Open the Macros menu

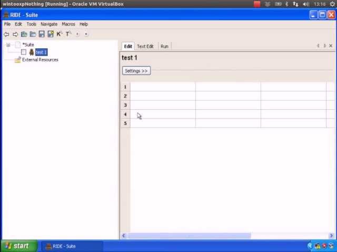[x=68, y=24]
